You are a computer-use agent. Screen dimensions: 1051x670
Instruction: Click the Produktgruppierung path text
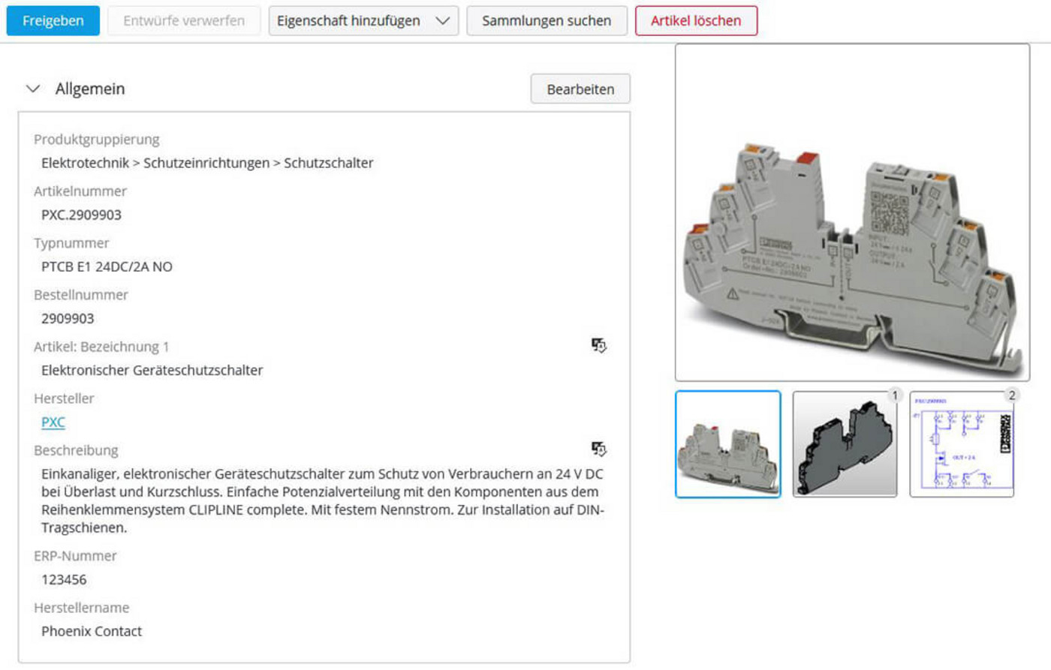tap(207, 164)
